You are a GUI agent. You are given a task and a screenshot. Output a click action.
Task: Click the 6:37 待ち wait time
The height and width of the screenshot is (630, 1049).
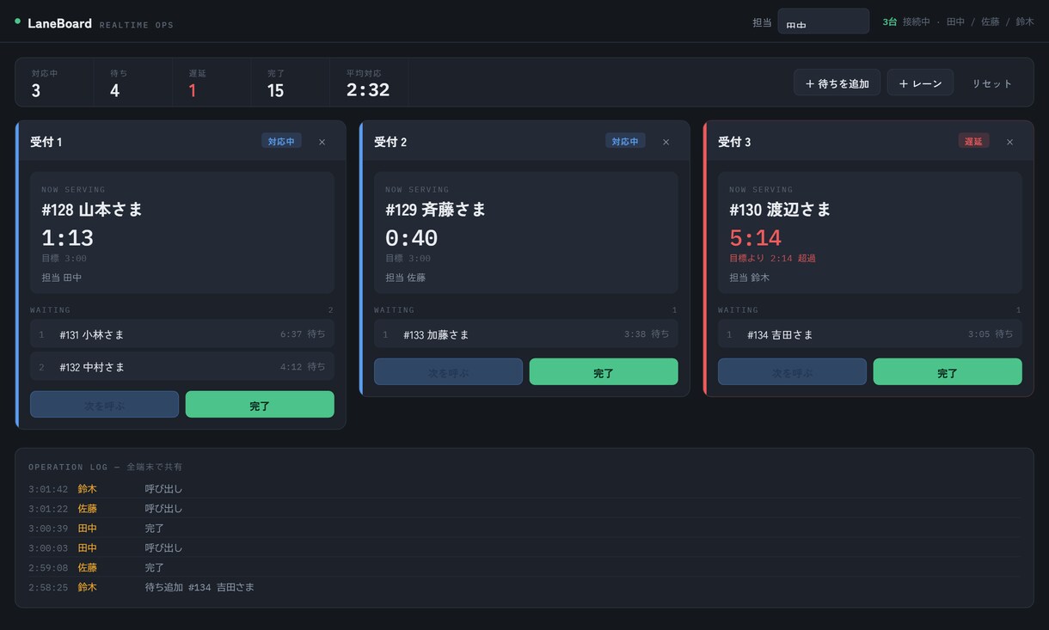303,334
